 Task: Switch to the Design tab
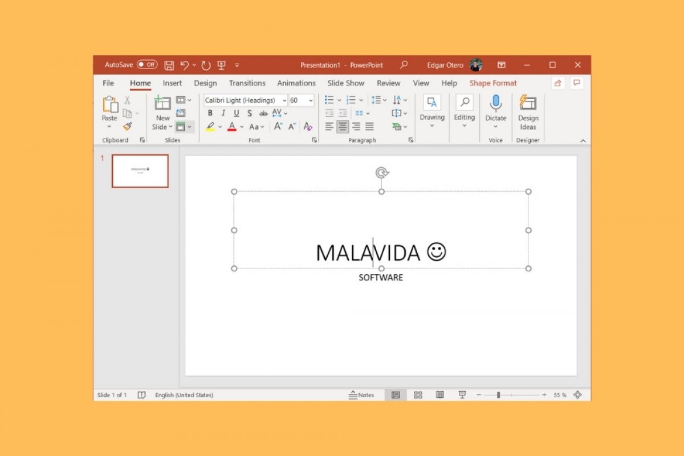pyautogui.click(x=205, y=83)
